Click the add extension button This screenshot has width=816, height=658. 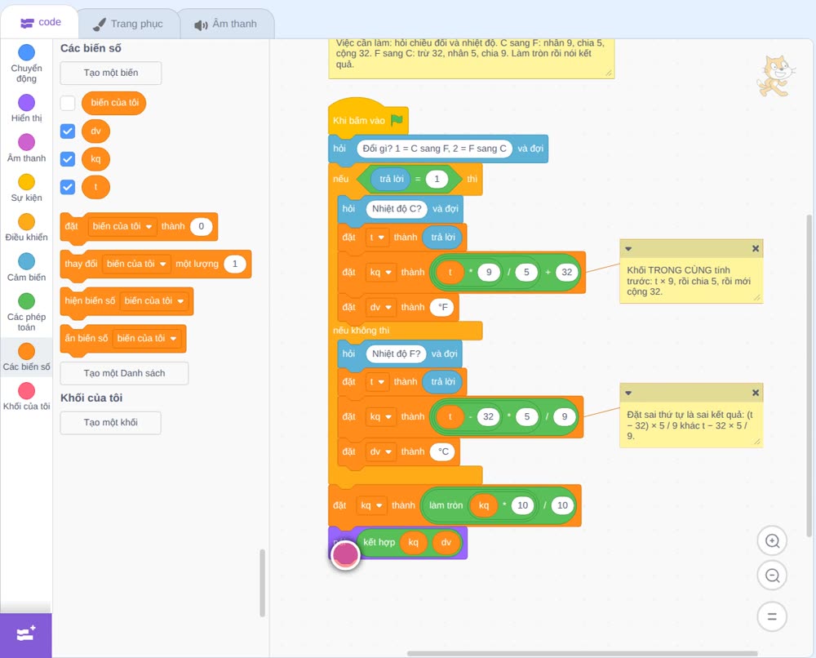pyautogui.click(x=26, y=634)
